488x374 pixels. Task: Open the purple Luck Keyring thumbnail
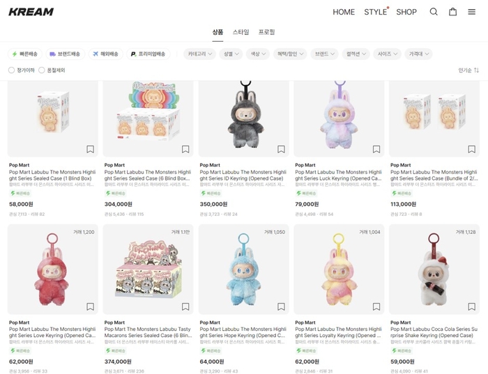339,118
